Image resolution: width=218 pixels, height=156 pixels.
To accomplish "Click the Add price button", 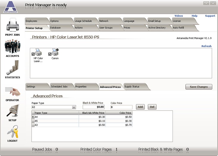I will point(140,107).
